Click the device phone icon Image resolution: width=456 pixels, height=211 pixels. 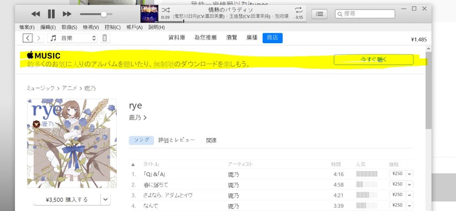click(x=105, y=38)
